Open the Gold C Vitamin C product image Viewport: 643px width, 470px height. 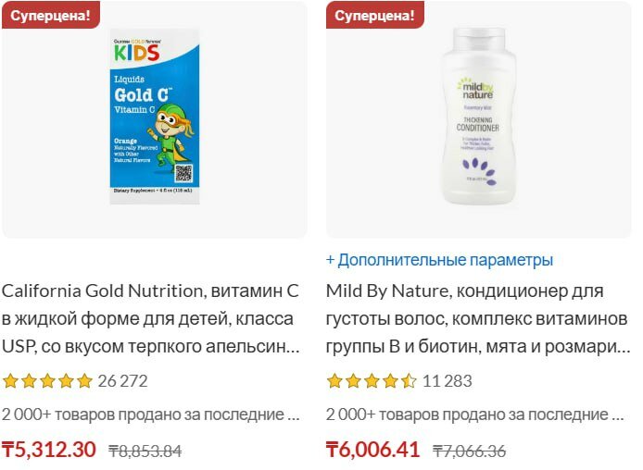(x=155, y=117)
